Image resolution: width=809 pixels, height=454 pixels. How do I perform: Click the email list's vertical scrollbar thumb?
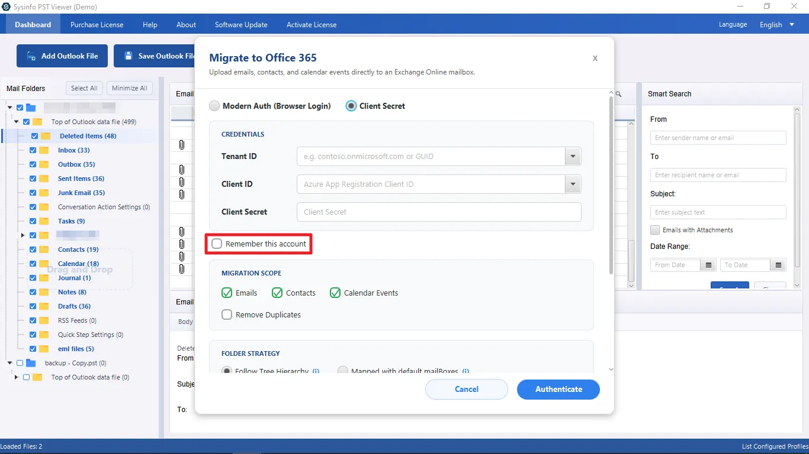[631, 261]
